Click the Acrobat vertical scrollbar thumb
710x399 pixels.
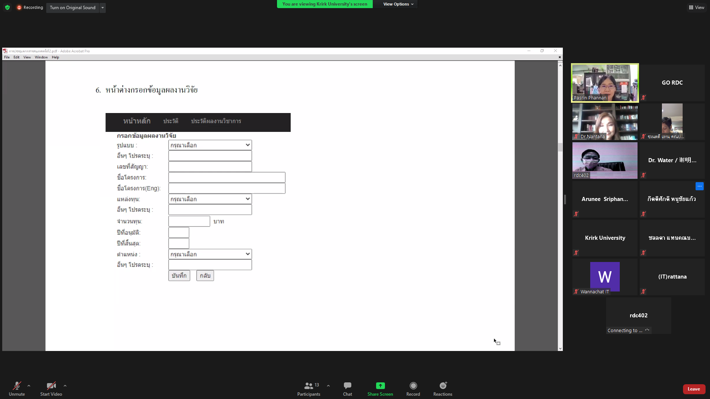pyautogui.click(x=560, y=147)
